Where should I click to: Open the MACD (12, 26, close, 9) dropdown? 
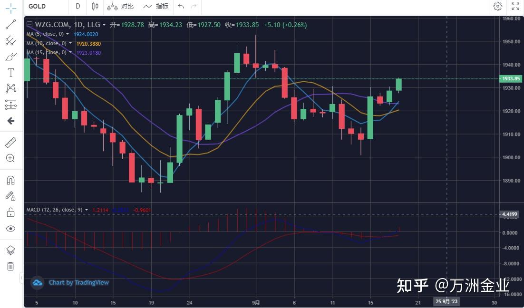click(x=87, y=210)
